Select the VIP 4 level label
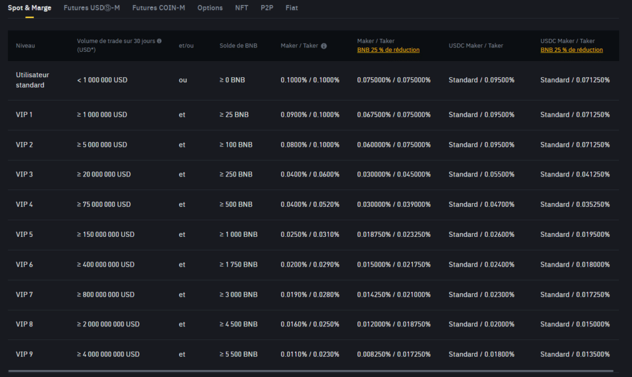632x377 pixels. [24, 204]
